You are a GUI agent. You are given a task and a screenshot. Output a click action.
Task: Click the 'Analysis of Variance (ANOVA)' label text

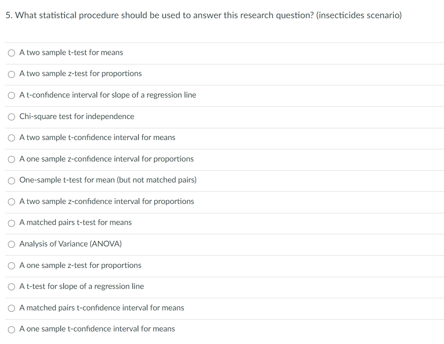coord(71,244)
